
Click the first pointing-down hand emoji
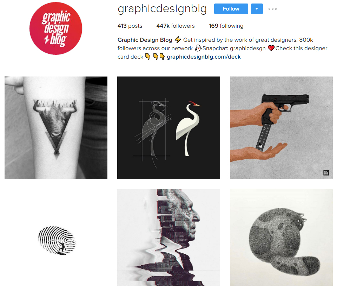tap(148, 56)
